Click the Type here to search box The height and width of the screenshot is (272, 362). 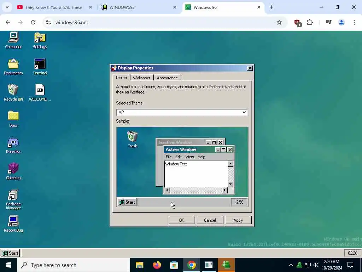pyautogui.click(x=74, y=265)
